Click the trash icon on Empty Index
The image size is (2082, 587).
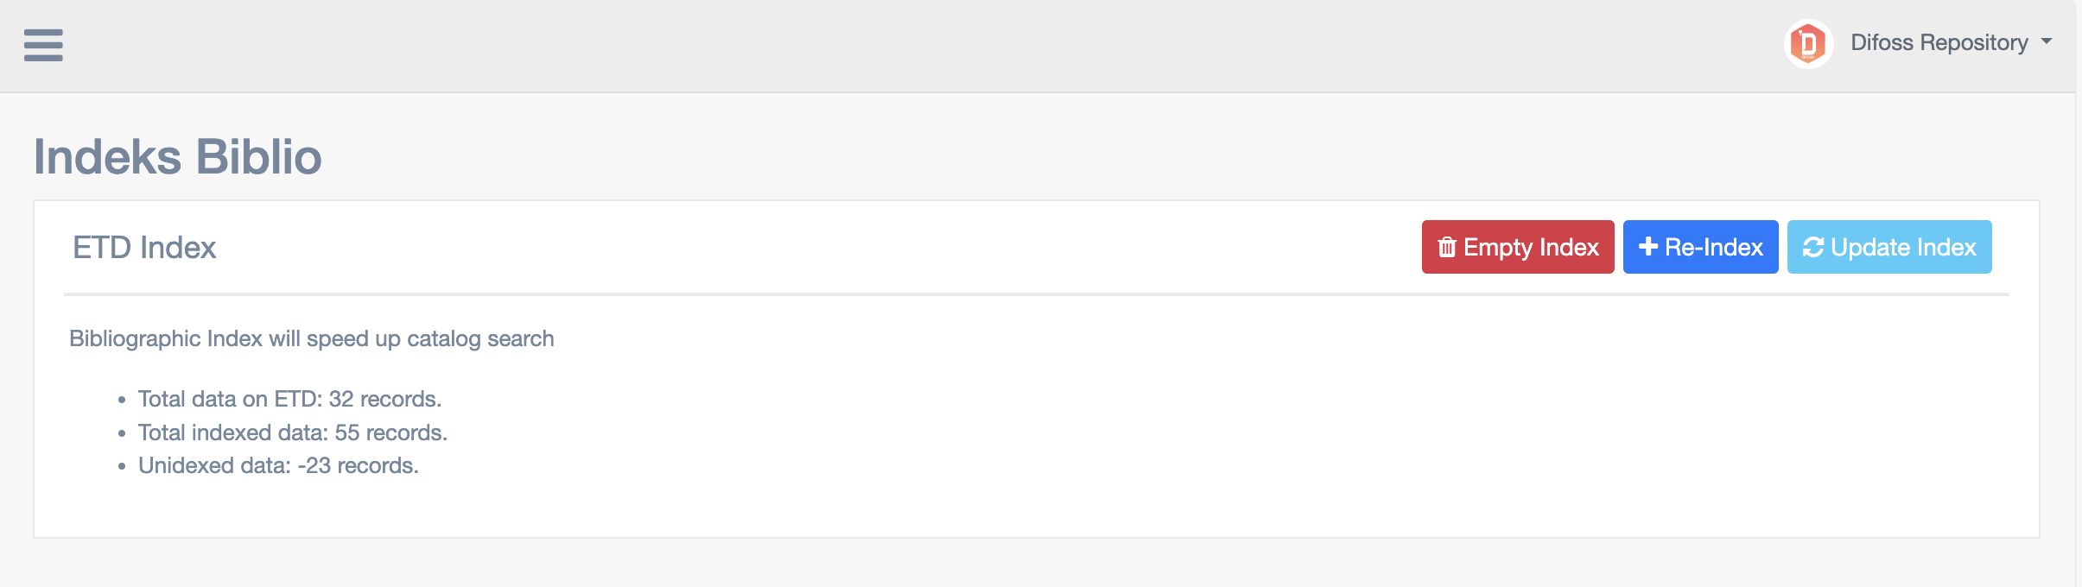click(1447, 248)
